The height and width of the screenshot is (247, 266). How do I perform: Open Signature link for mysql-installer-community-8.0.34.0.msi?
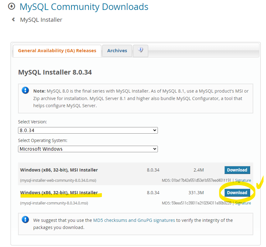243,203
